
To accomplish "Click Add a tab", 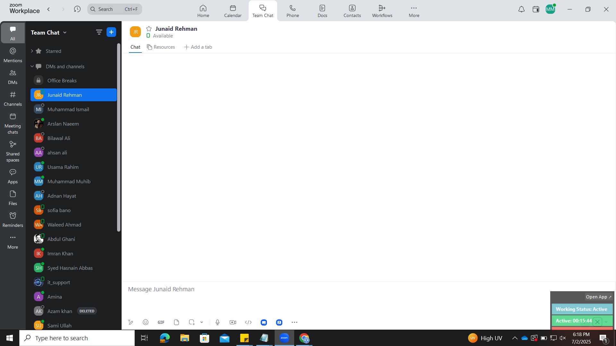I will coord(198,47).
